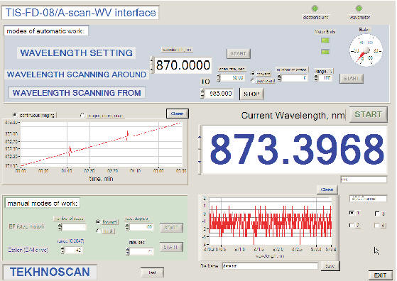Click the electronic unit status LED
Screen dimensions: 397x281
(x=315, y=9)
